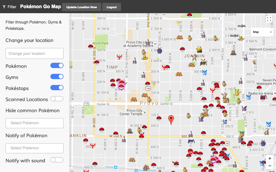Click the Pokémon Go Map title

pyautogui.click(x=41, y=7)
